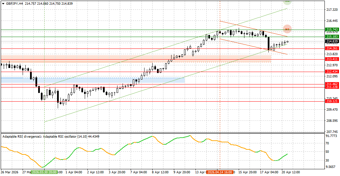Click the GBPJPY,H4 symbol title text
This screenshot has height=176, width=340.
(x=15, y=4)
